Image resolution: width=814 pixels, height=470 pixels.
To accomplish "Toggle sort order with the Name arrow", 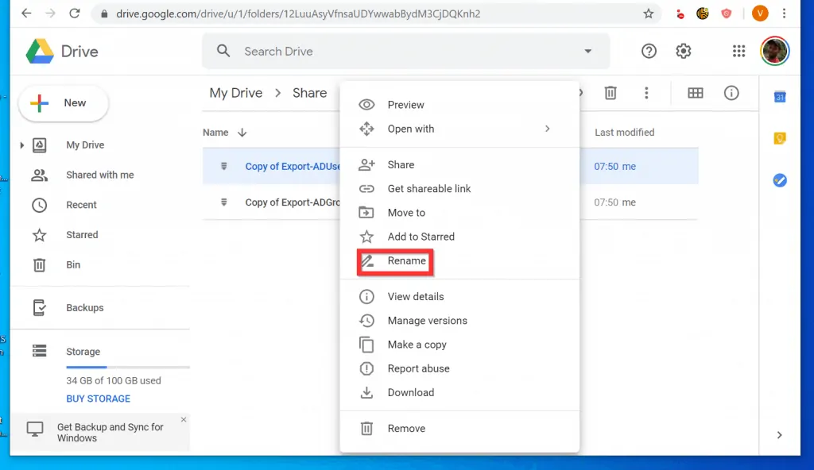I will click(x=242, y=132).
